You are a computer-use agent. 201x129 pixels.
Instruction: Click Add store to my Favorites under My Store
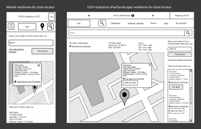(81, 46)
